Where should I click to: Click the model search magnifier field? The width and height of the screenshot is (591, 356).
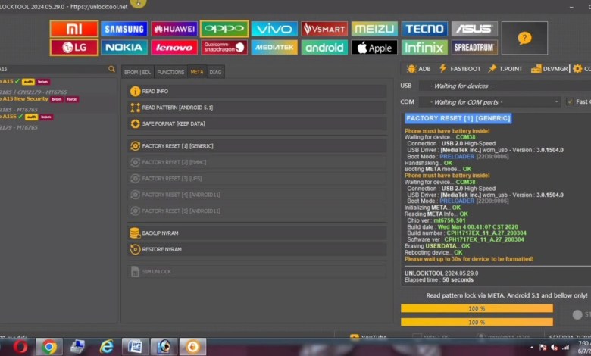(x=111, y=69)
